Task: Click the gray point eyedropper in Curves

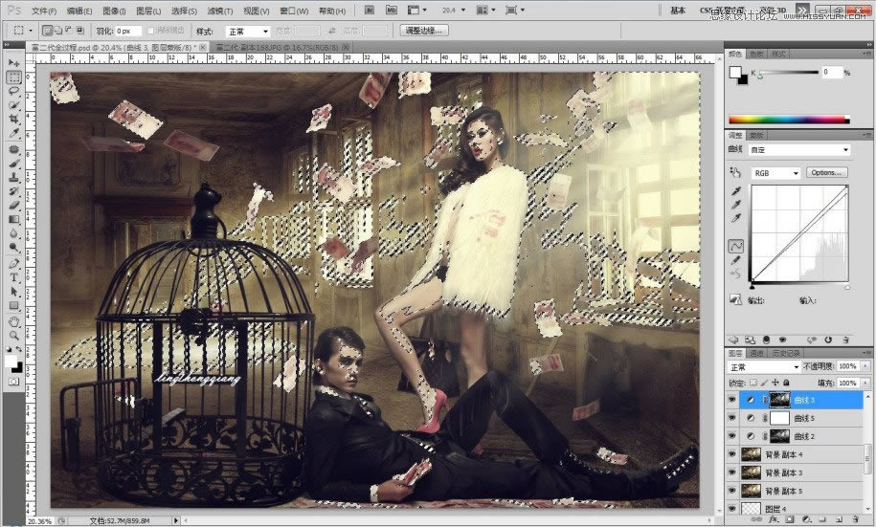Action: (735, 205)
